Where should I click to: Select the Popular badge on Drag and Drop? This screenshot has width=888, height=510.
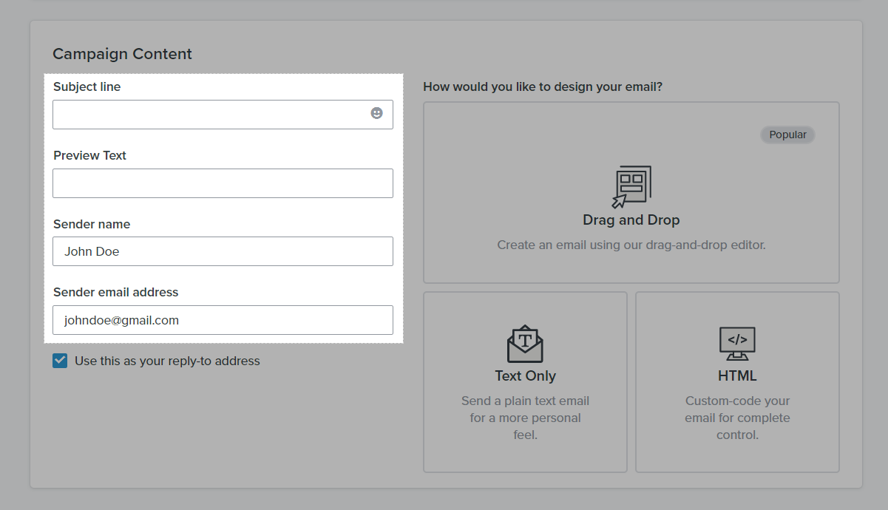point(787,135)
